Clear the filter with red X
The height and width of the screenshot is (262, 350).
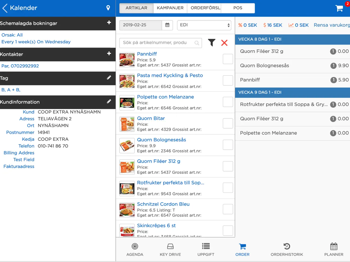pos(224,43)
